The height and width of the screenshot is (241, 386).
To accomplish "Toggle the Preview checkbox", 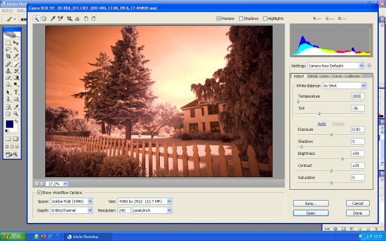I will click(218, 19).
